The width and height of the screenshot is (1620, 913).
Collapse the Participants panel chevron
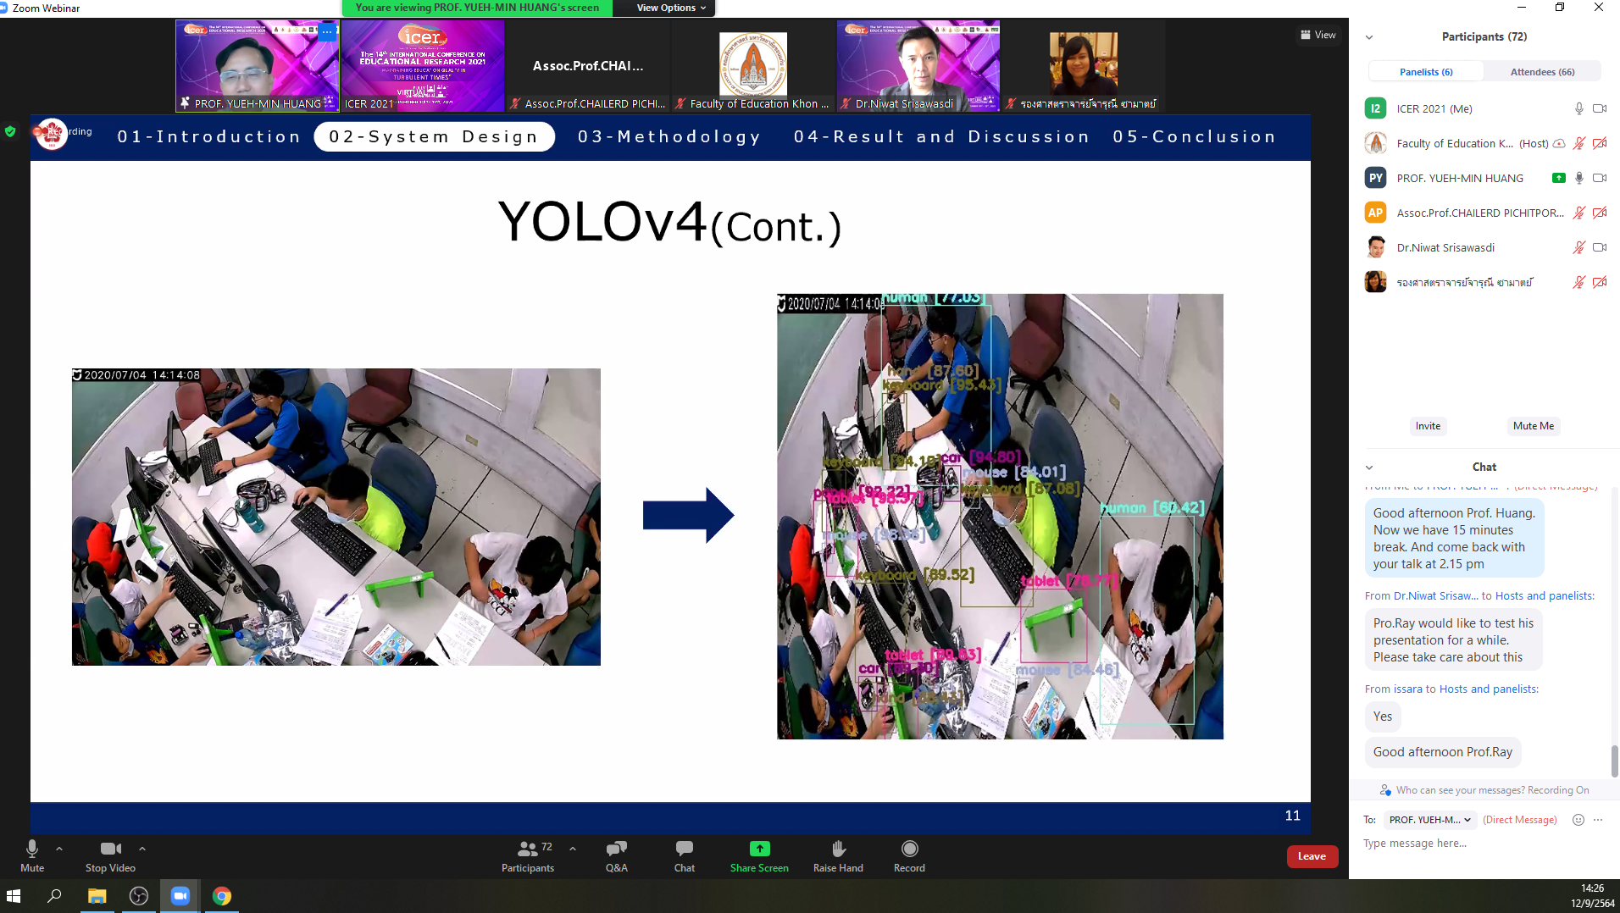point(1369,37)
